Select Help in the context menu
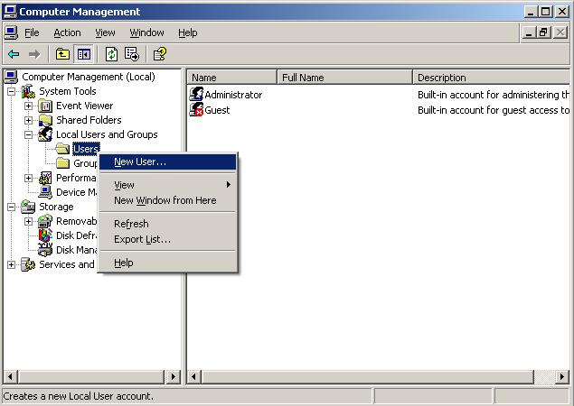574x406 pixels. 167,263
